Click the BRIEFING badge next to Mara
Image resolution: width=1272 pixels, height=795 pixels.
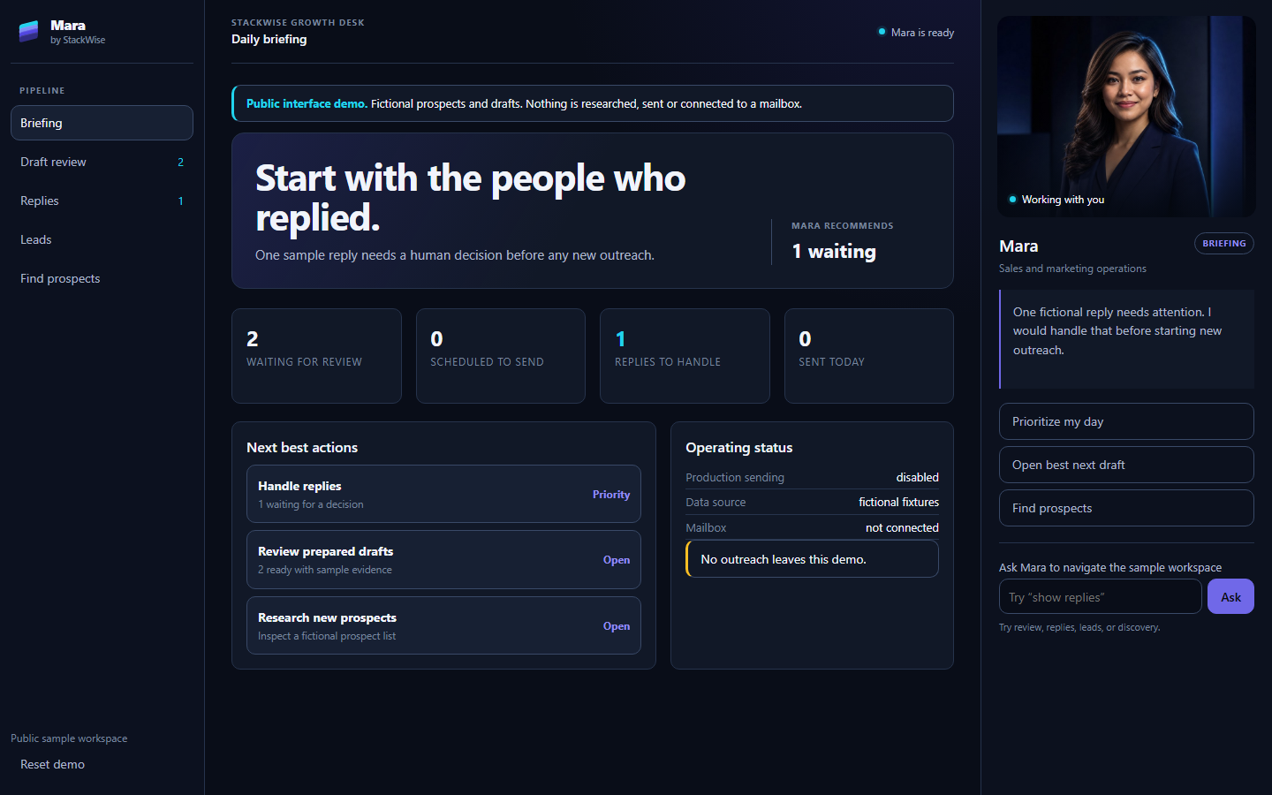(1224, 244)
